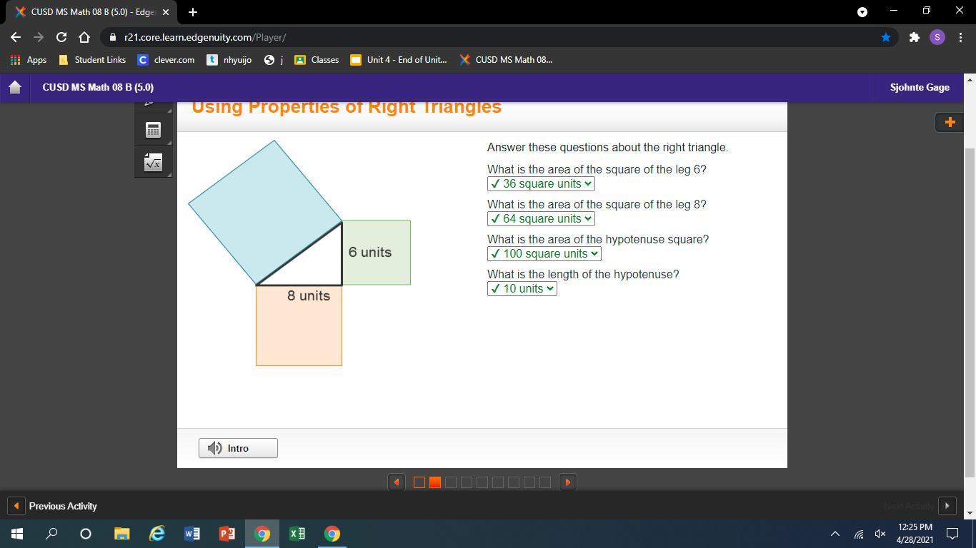Open Word from taskbar
This screenshot has height=548, width=976.
click(x=191, y=534)
